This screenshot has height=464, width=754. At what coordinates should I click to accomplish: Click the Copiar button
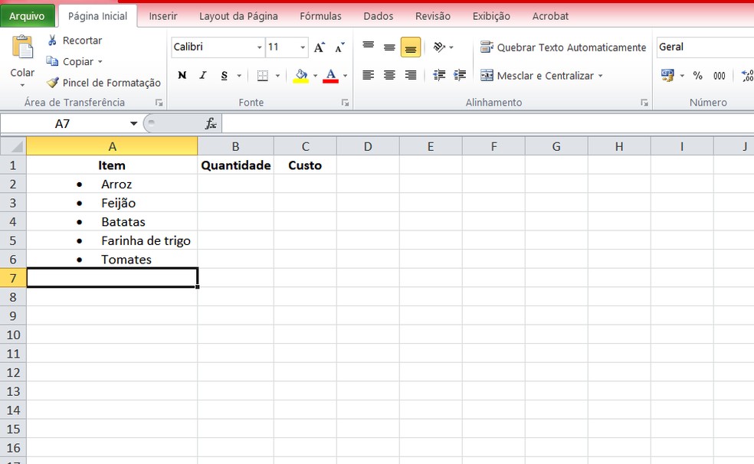click(74, 61)
